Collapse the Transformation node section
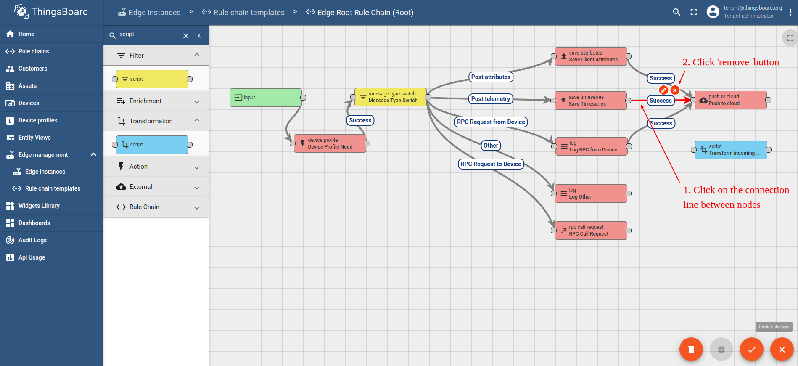798x366 pixels. click(156, 121)
